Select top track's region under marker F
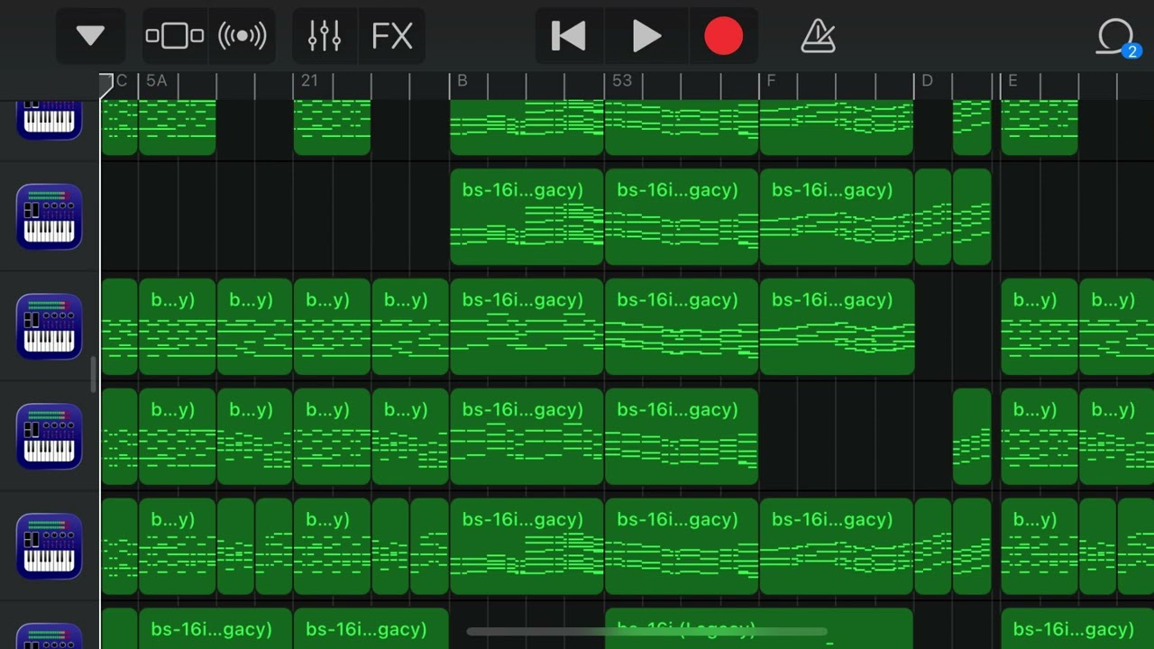This screenshot has height=649, width=1154. pos(837,127)
